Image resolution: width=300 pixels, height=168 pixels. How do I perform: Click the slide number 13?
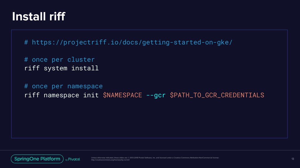tap(293, 159)
